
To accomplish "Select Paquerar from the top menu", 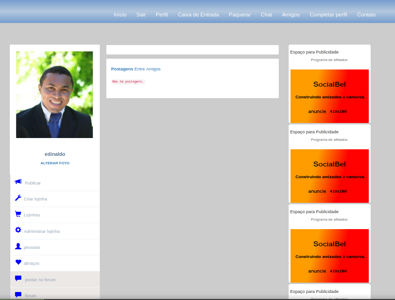I will [240, 15].
